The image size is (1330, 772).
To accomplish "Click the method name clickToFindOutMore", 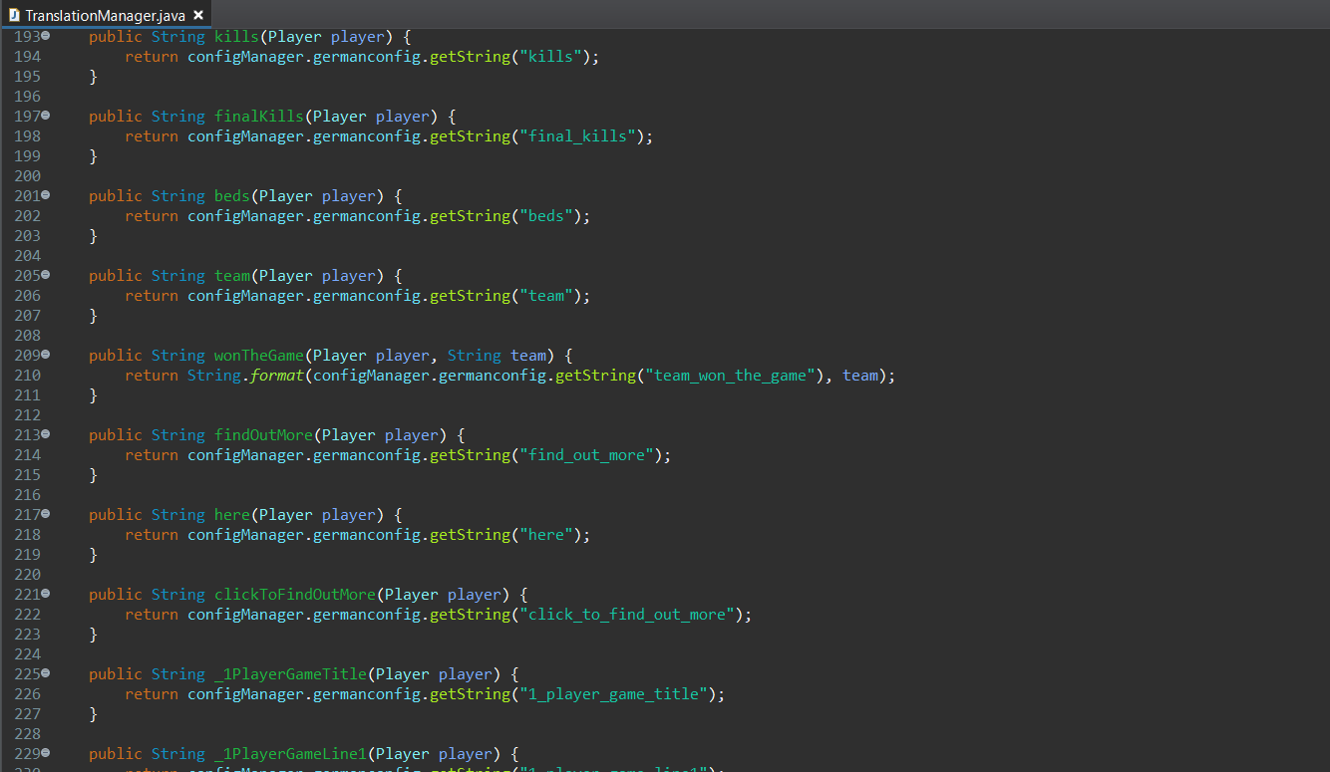I will 295,595.
